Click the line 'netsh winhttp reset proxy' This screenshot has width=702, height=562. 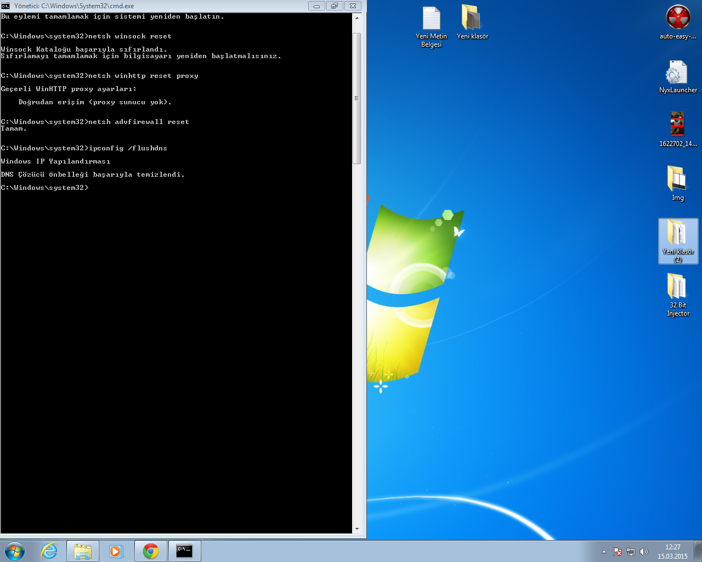[x=100, y=76]
